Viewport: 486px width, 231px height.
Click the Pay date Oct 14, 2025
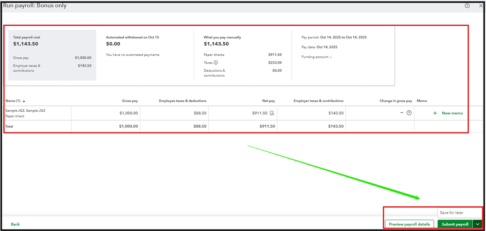[x=327, y=47]
